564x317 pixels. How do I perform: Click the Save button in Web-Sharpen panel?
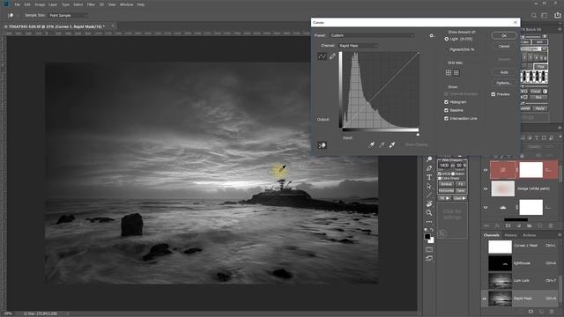click(460, 190)
